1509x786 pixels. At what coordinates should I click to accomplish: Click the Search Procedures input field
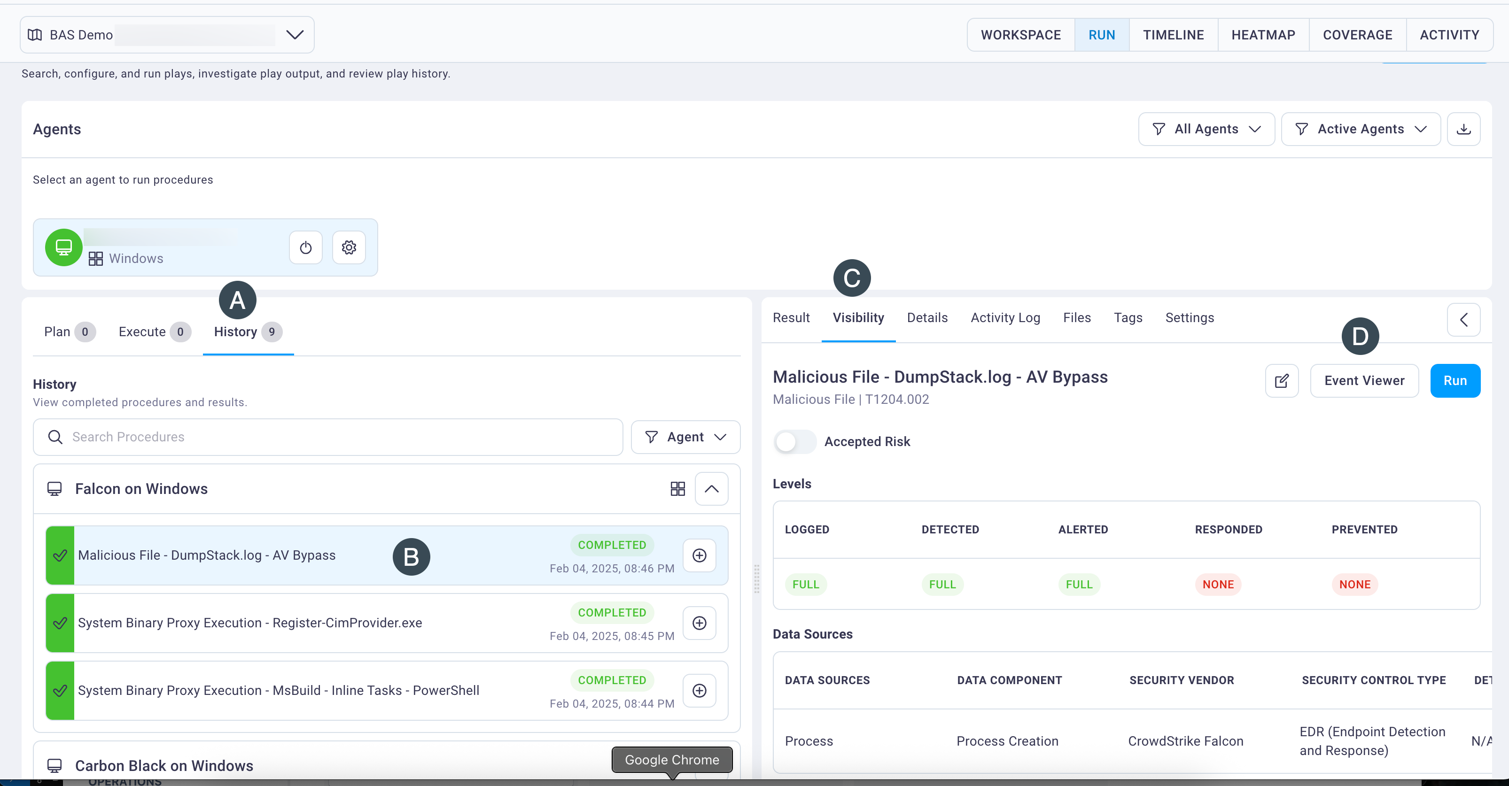coord(328,437)
